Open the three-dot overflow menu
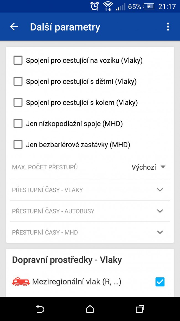Image resolution: width=180 pixels, height=321 pixels. (168, 27)
